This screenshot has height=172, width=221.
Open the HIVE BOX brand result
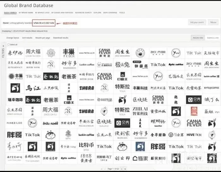[194, 135]
